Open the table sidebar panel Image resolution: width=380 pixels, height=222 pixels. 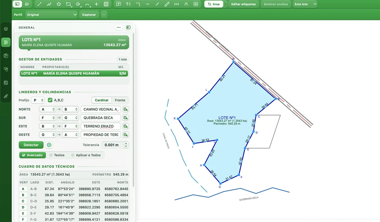tap(6, 83)
